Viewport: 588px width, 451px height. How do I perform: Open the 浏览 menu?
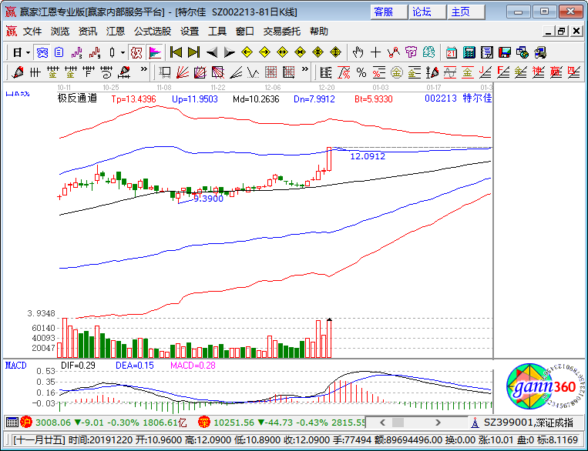[x=60, y=32]
